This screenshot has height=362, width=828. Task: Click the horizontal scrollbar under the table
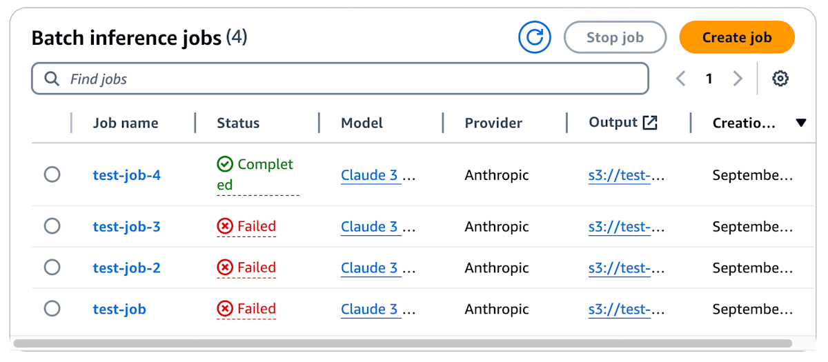tap(403, 343)
